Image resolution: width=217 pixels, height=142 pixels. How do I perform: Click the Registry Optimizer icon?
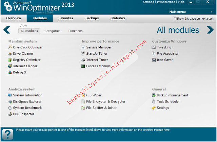[x=10, y=60]
